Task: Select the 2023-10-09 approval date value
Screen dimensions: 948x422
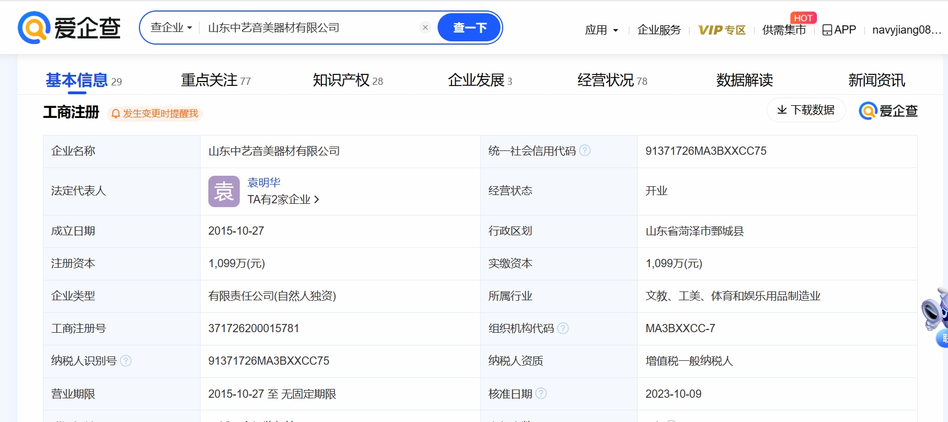Action: click(674, 394)
